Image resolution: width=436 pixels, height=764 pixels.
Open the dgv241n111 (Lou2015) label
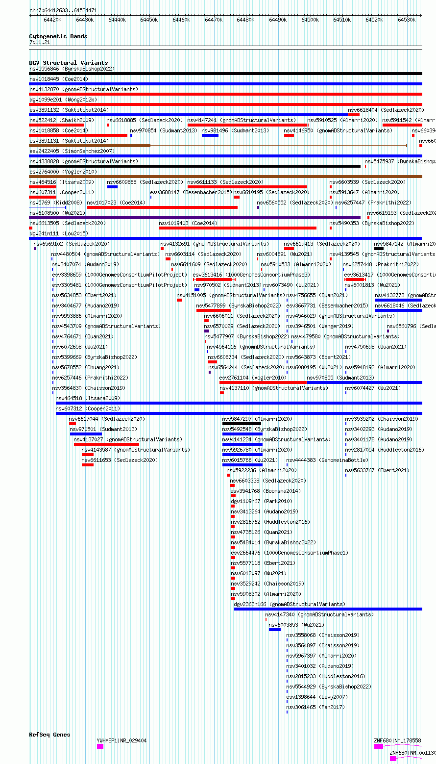click(59, 233)
